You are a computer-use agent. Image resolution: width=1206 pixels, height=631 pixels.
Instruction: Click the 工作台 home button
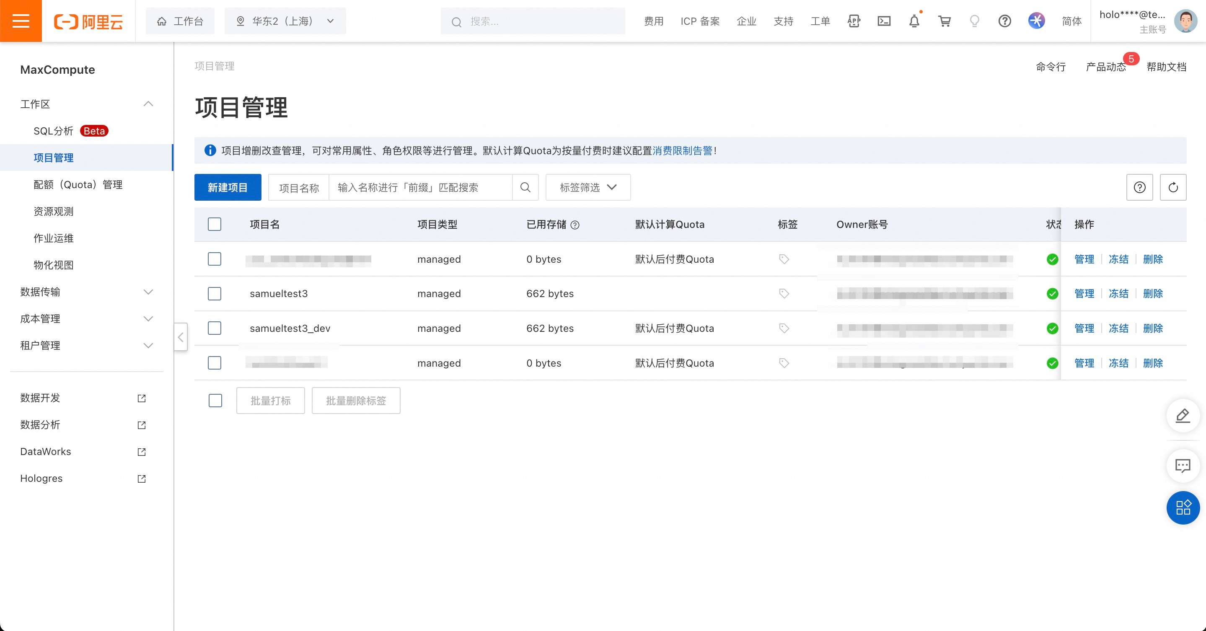[180, 21]
